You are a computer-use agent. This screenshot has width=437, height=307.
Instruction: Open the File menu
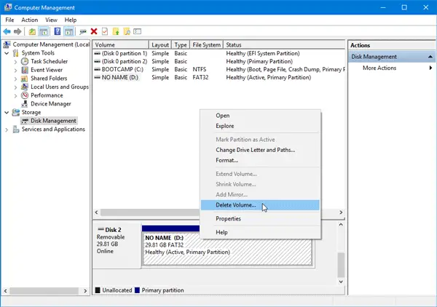coord(9,20)
